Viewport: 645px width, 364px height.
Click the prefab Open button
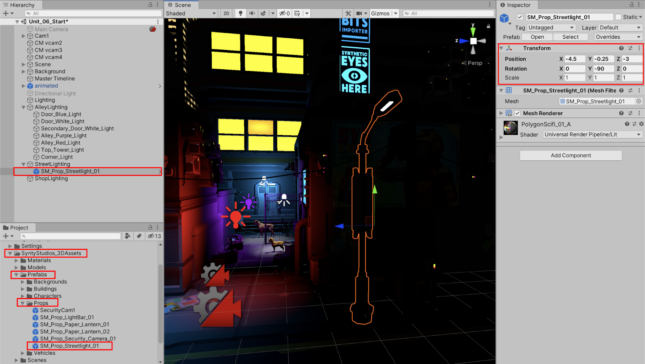click(537, 37)
